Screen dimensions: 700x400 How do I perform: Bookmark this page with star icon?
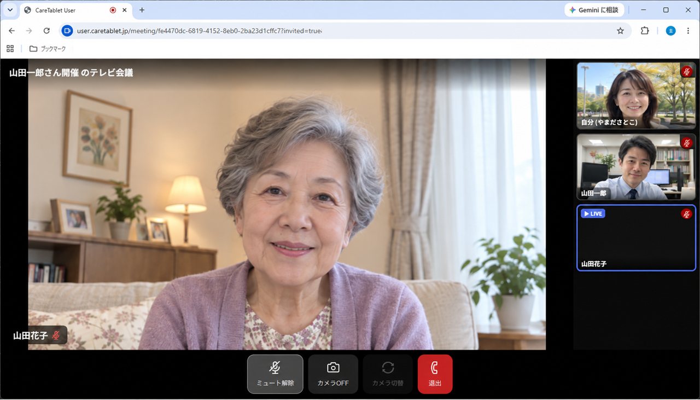coord(620,31)
